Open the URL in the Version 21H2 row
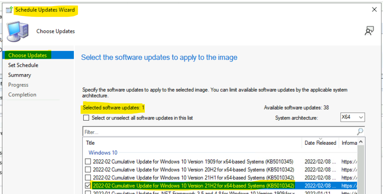383x194 pixels. click(x=349, y=186)
